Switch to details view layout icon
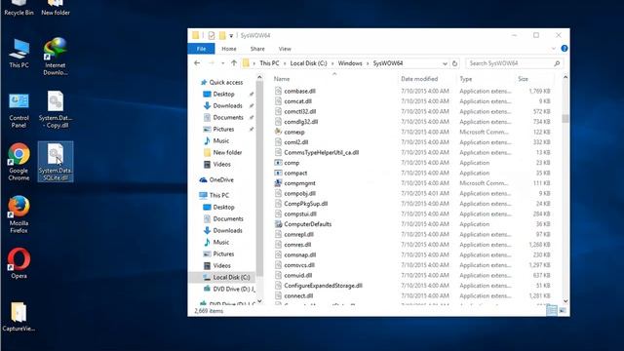The height and width of the screenshot is (351, 624). click(552, 310)
